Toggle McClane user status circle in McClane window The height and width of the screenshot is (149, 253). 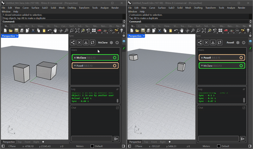coord(114,58)
